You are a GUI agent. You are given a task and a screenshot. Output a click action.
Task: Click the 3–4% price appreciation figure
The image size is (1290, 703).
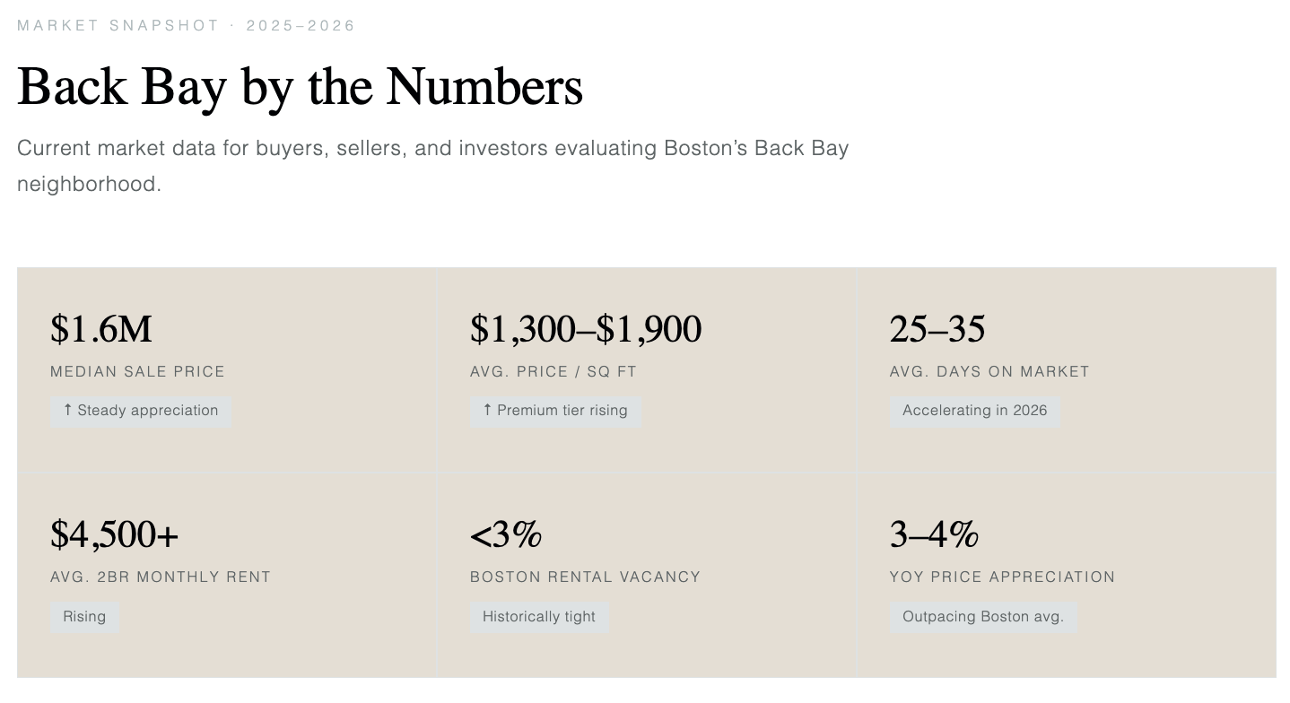pyautogui.click(x=934, y=534)
